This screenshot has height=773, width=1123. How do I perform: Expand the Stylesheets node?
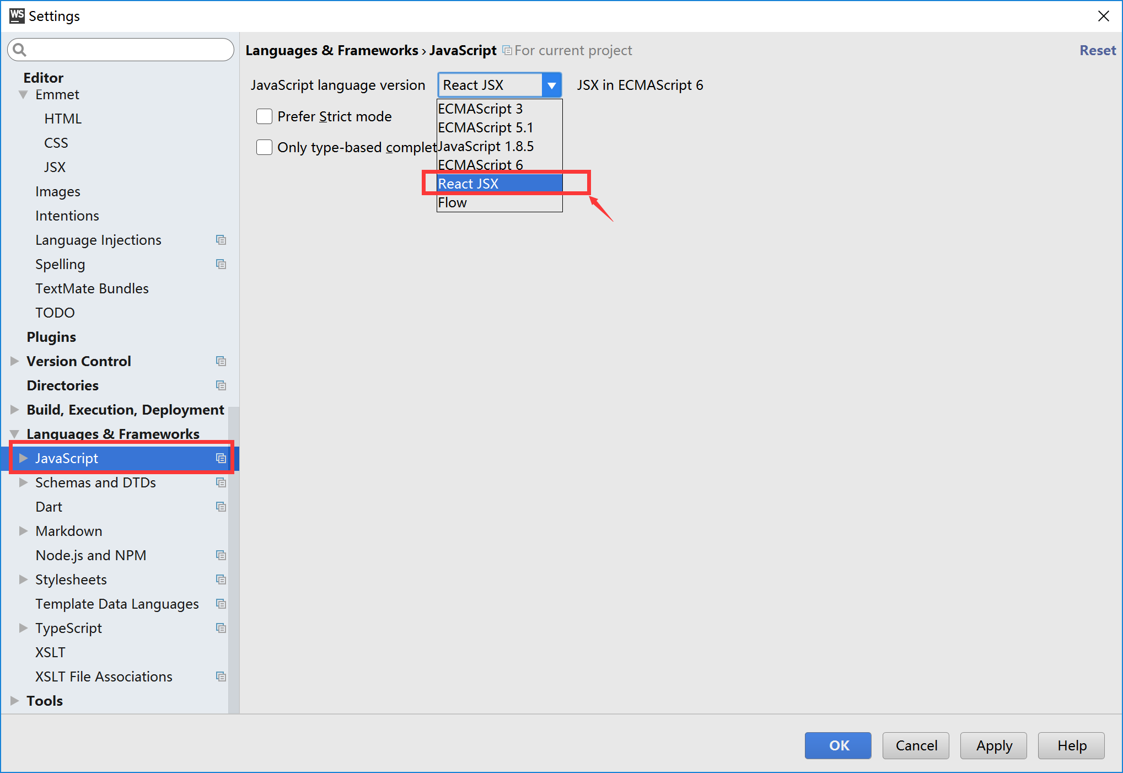(x=23, y=579)
